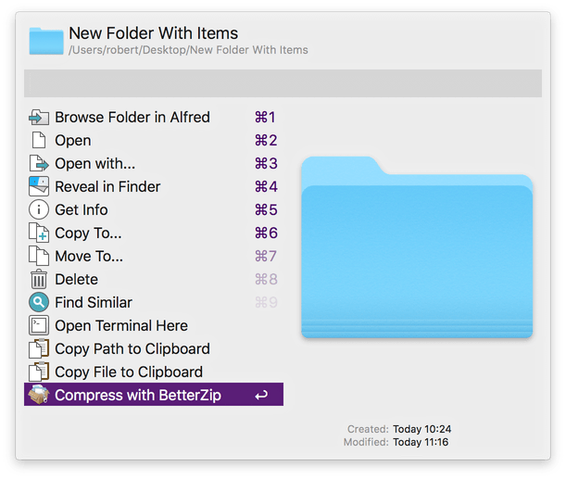This screenshot has height=479, width=566.
Task: Click the Copy Path clipboard icon
Action: tap(39, 349)
